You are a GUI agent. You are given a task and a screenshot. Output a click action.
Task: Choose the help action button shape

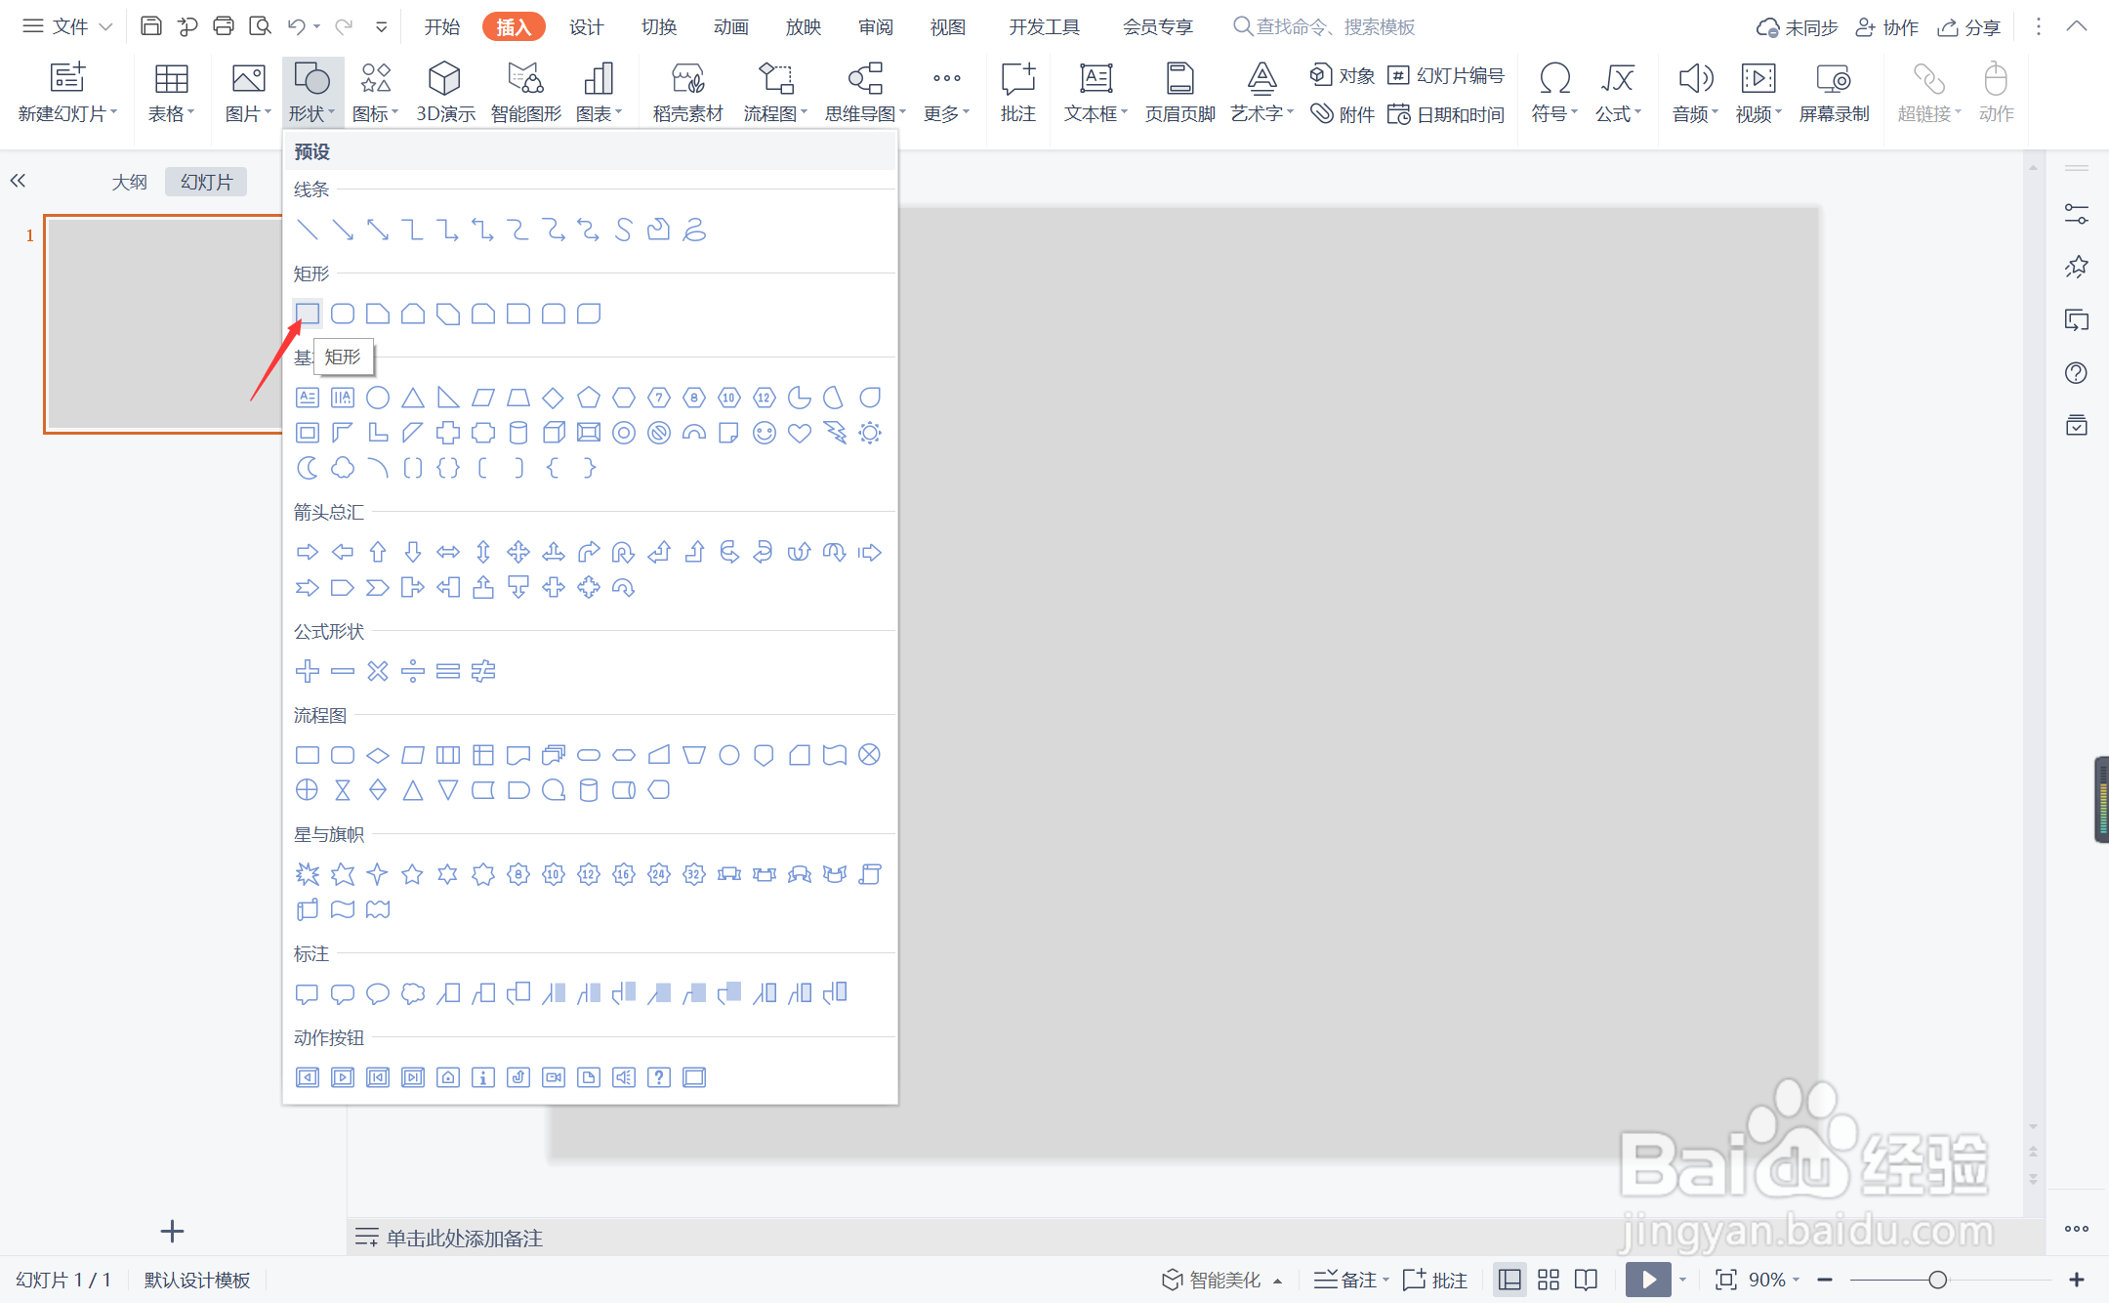[659, 1077]
